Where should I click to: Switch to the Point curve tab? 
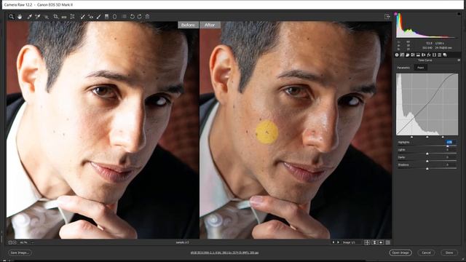[421, 68]
